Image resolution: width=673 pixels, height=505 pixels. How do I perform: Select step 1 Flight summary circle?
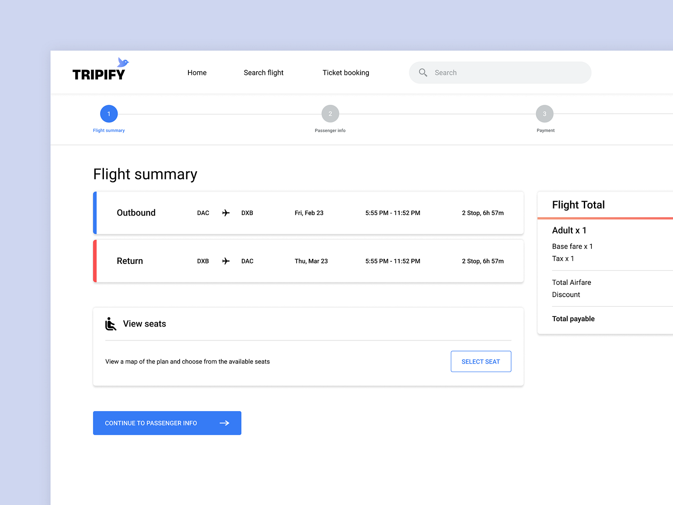click(x=109, y=114)
